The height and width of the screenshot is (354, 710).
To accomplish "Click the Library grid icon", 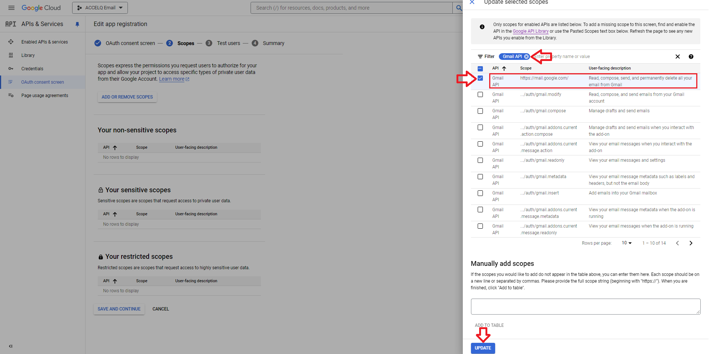I will [x=11, y=55].
